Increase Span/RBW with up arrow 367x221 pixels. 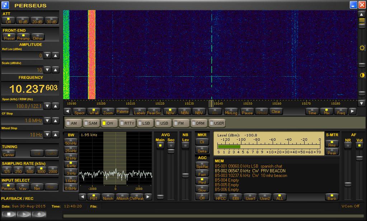click(x=56, y=106)
